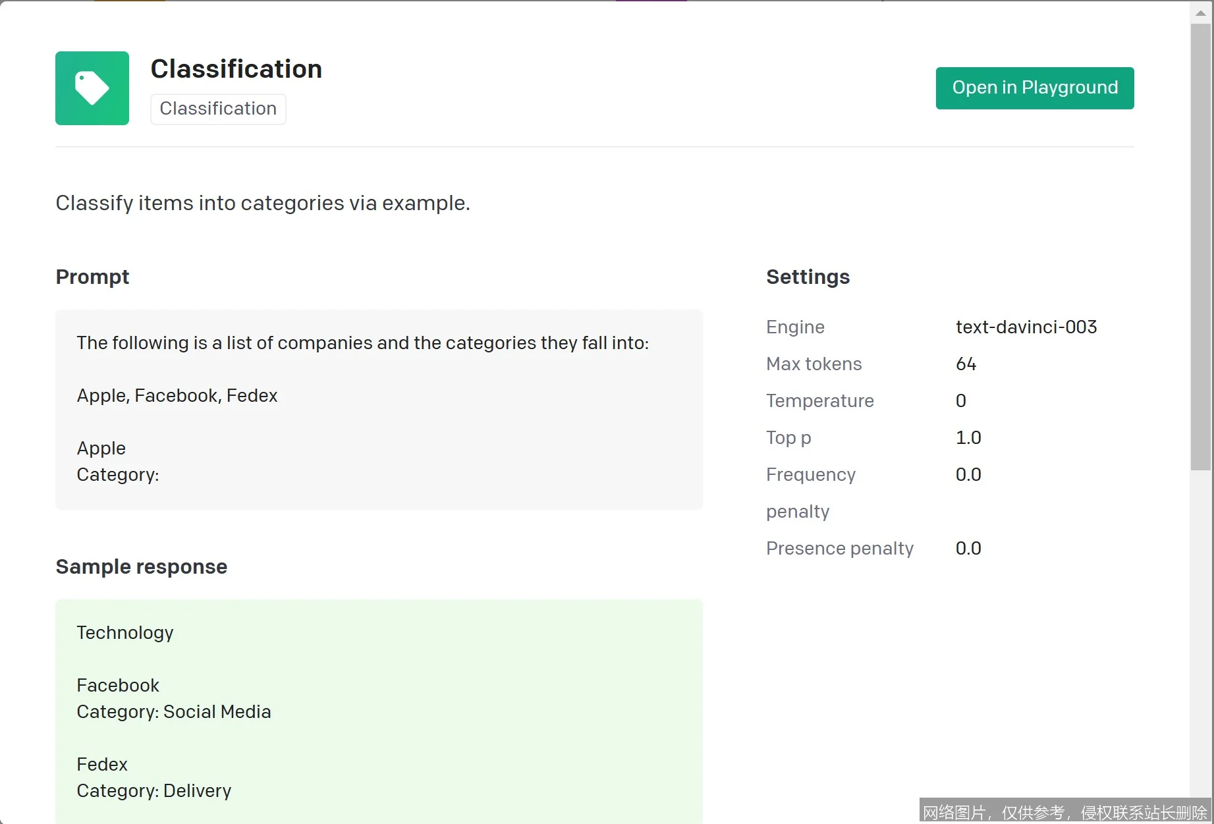Click the Max tokens label

pyautogui.click(x=814, y=364)
